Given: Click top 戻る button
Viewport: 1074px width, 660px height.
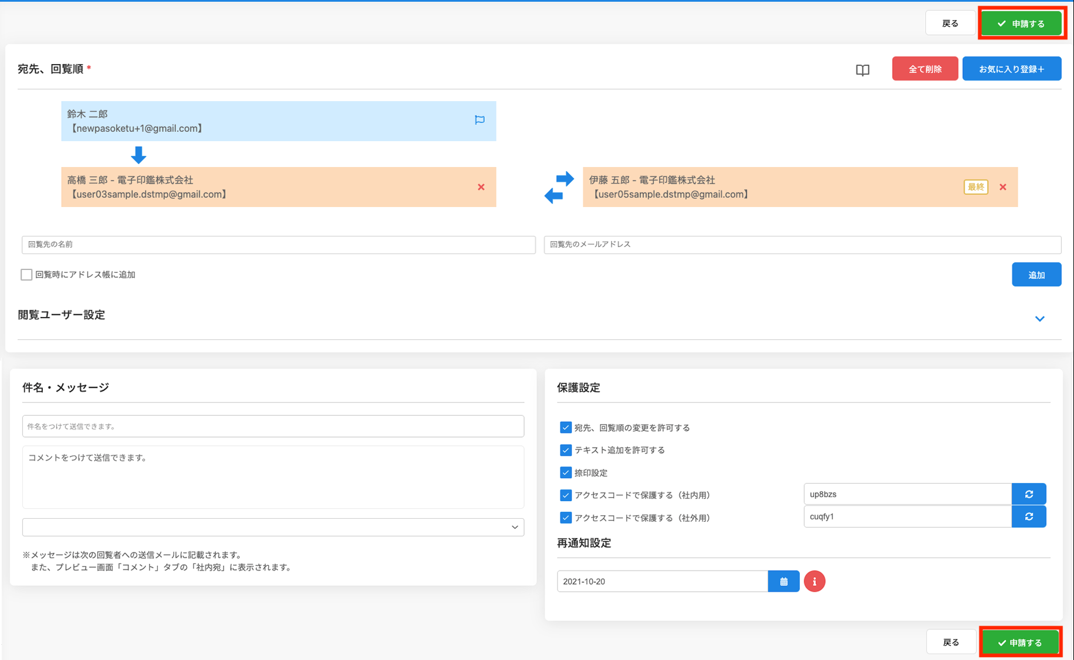Looking at the screenshot, I should (950, 24).
